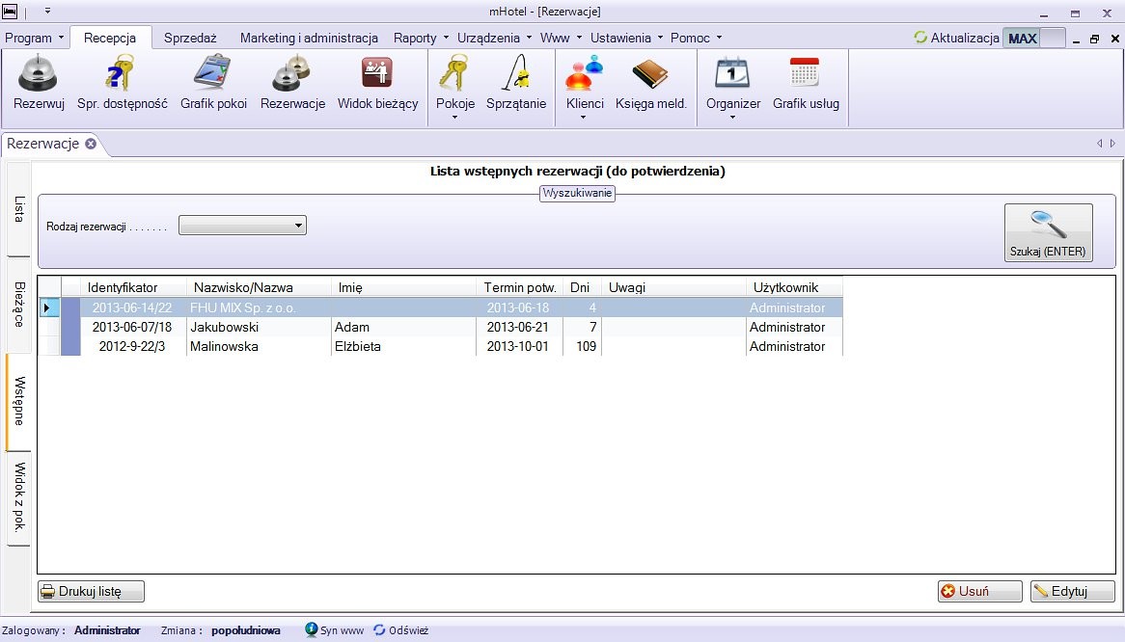Open the Www dropdown menu
This screenshot has height=642, width=1125.
562,38
